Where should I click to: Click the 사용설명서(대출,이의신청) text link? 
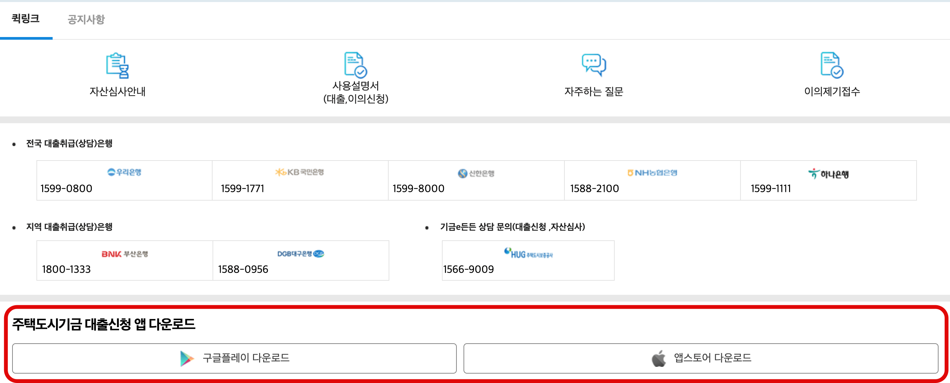click(x=356, y=92)
